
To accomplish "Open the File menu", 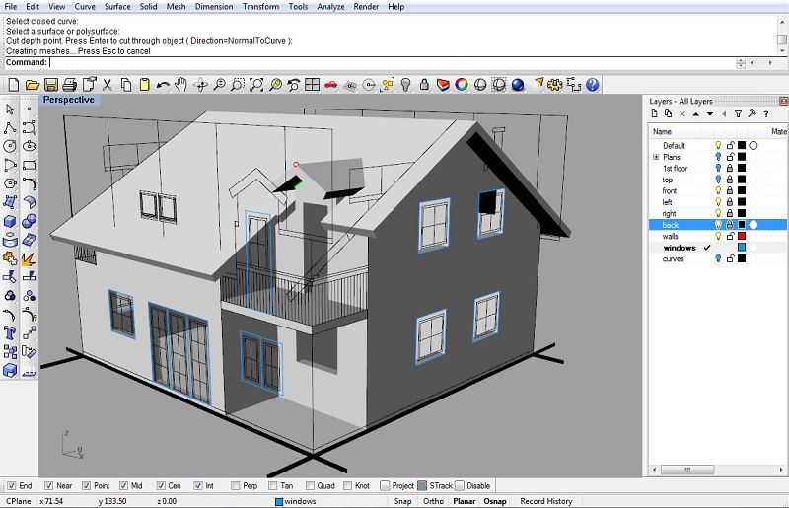I will [11, 7].
